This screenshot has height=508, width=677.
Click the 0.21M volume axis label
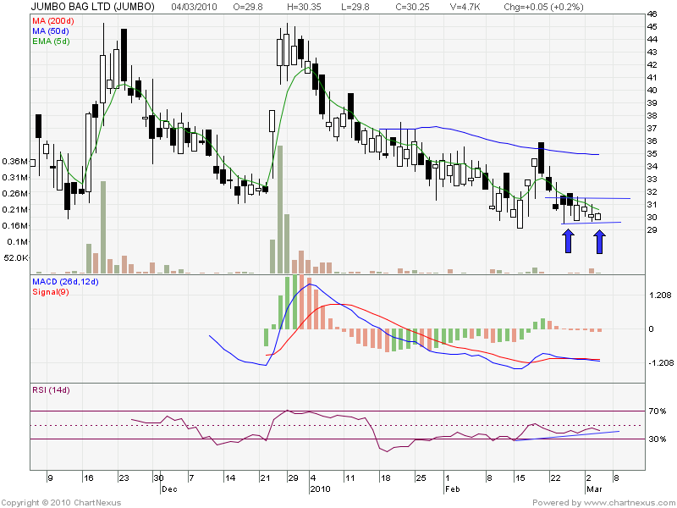14,209
